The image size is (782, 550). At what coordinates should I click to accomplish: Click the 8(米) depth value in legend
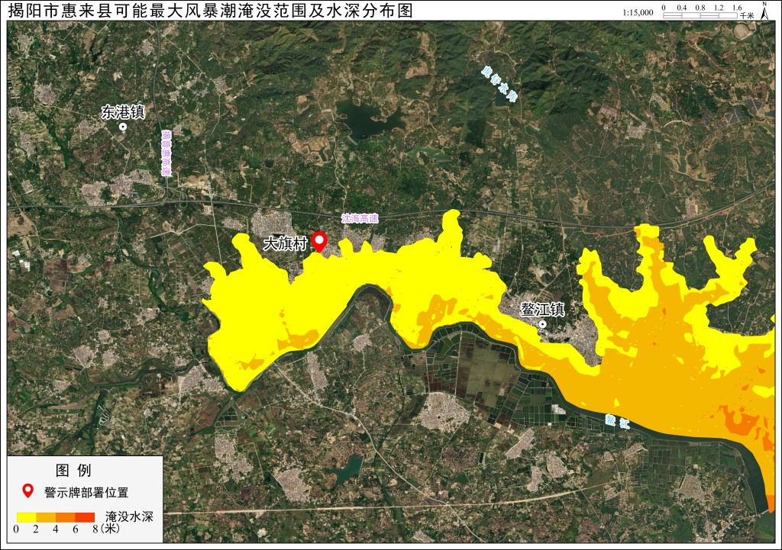coord(106,529)
